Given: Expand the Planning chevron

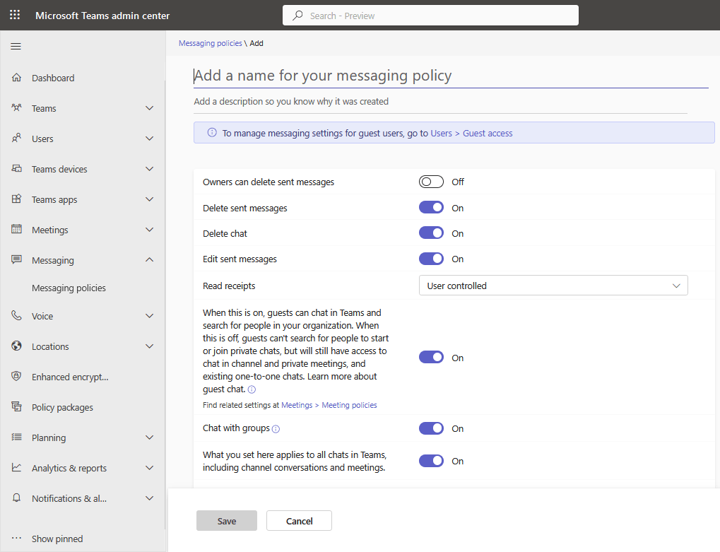Looking at the screenshot, I should click(x=149, y=438).
